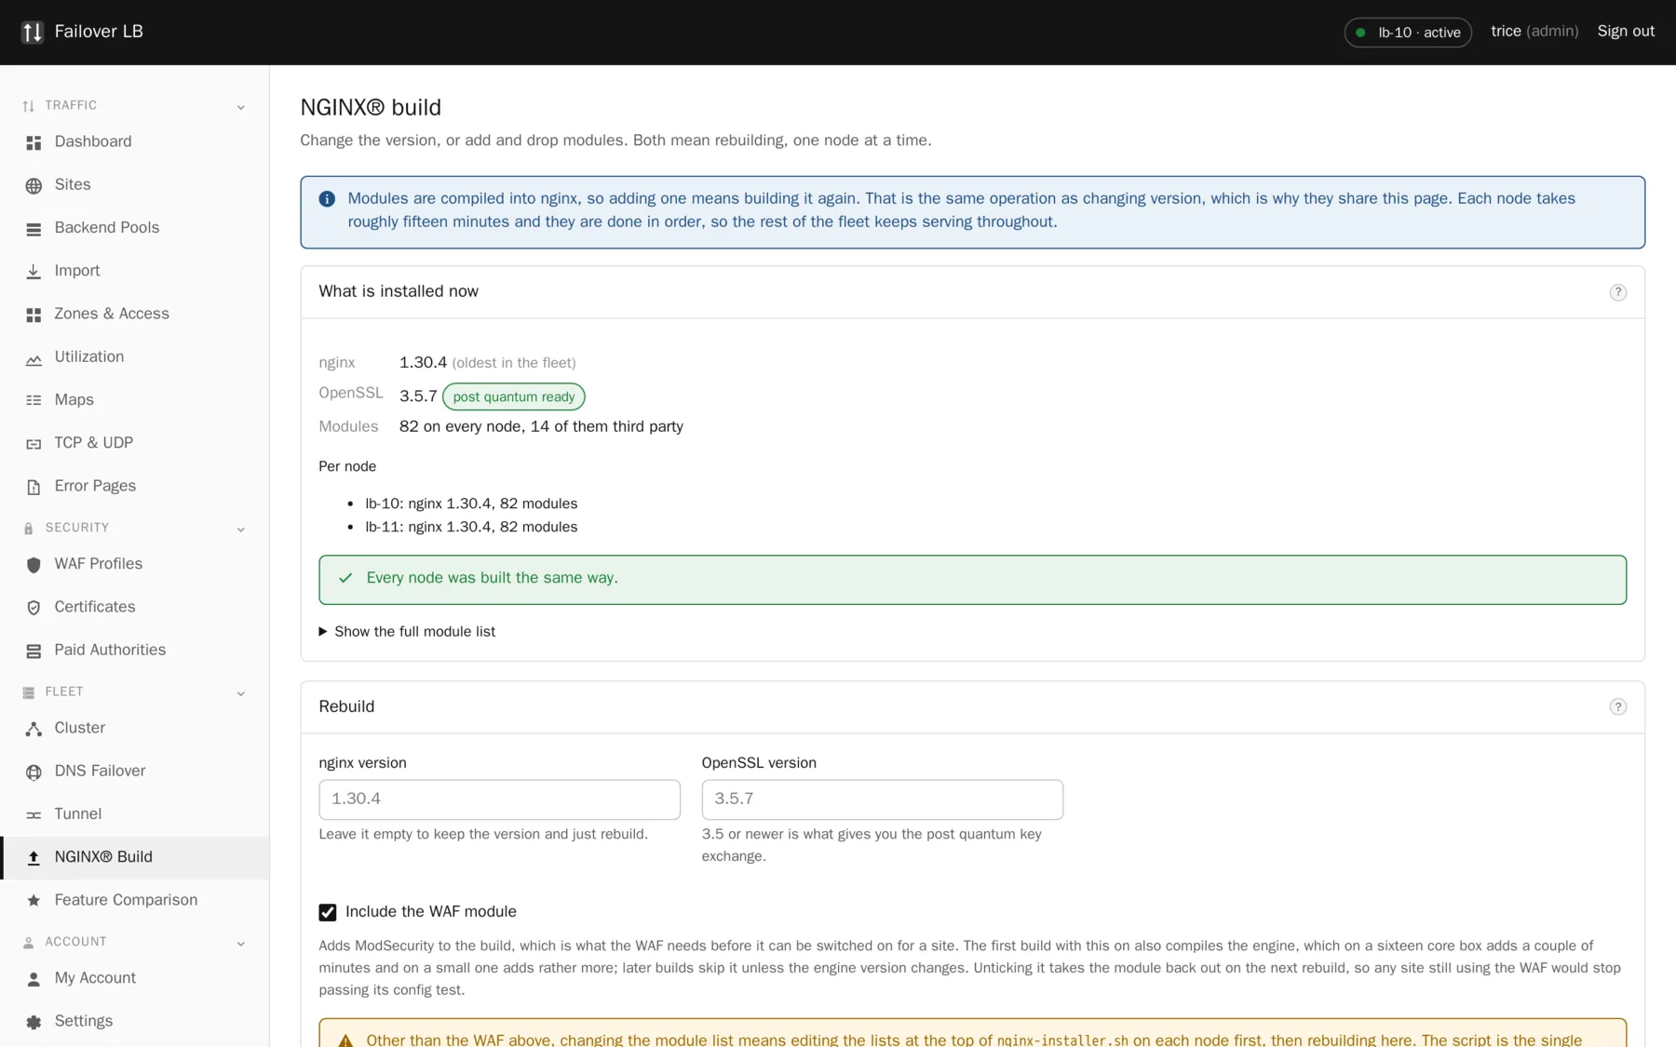Navigate to WAF Profiles
1676x1047 pixels.
tap(134, 564)
